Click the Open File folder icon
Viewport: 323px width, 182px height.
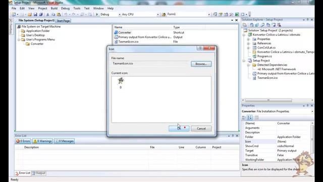[30, 15]
